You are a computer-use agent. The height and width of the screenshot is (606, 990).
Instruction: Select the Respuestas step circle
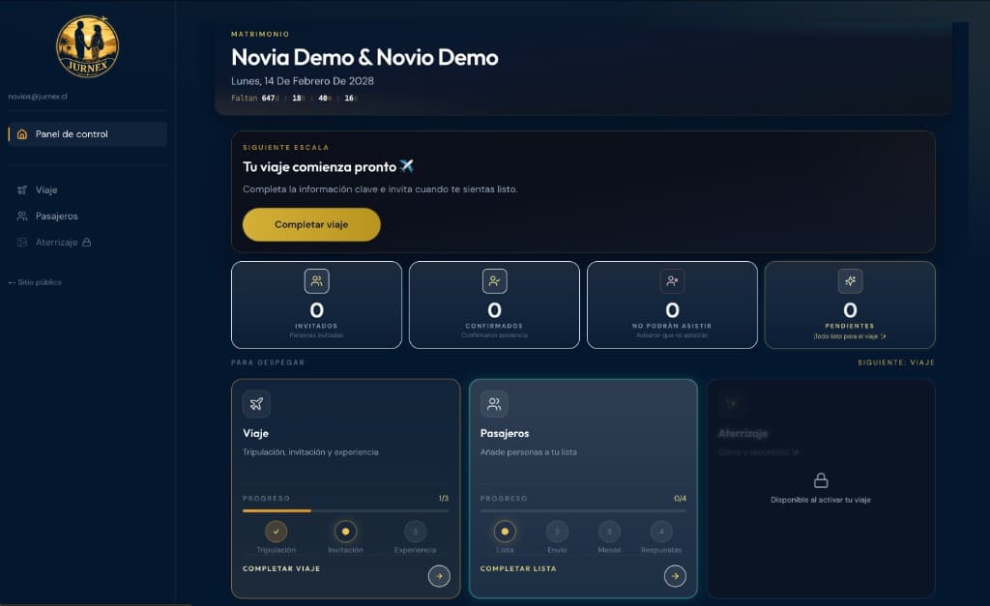[x=661, y=532]
